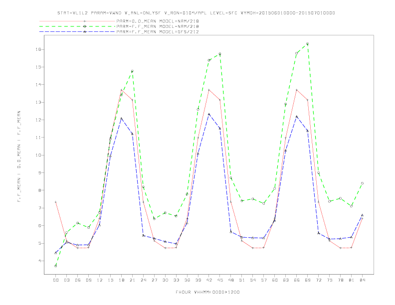Click x-axis forecast hour label 81
Image resolution: width=395 pixels, height=305 pixels.
pos(352,280)
